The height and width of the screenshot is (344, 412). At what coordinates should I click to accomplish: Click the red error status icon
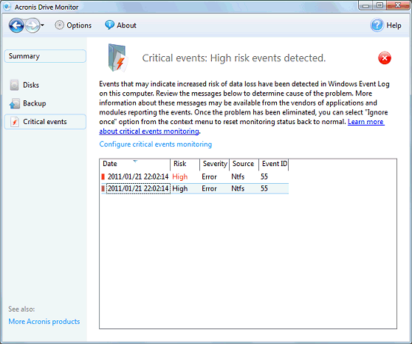(x=385, y=58)
